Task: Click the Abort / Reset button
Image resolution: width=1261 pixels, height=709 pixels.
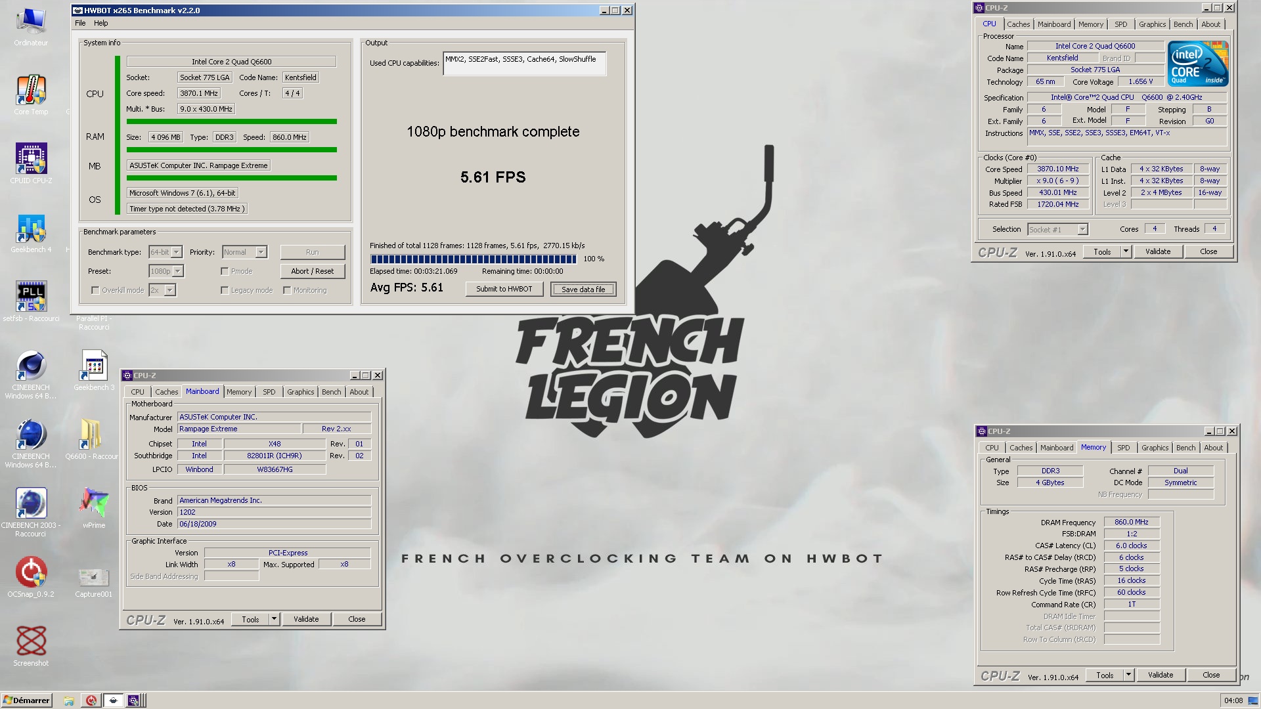Action: (x=312, y=271)
